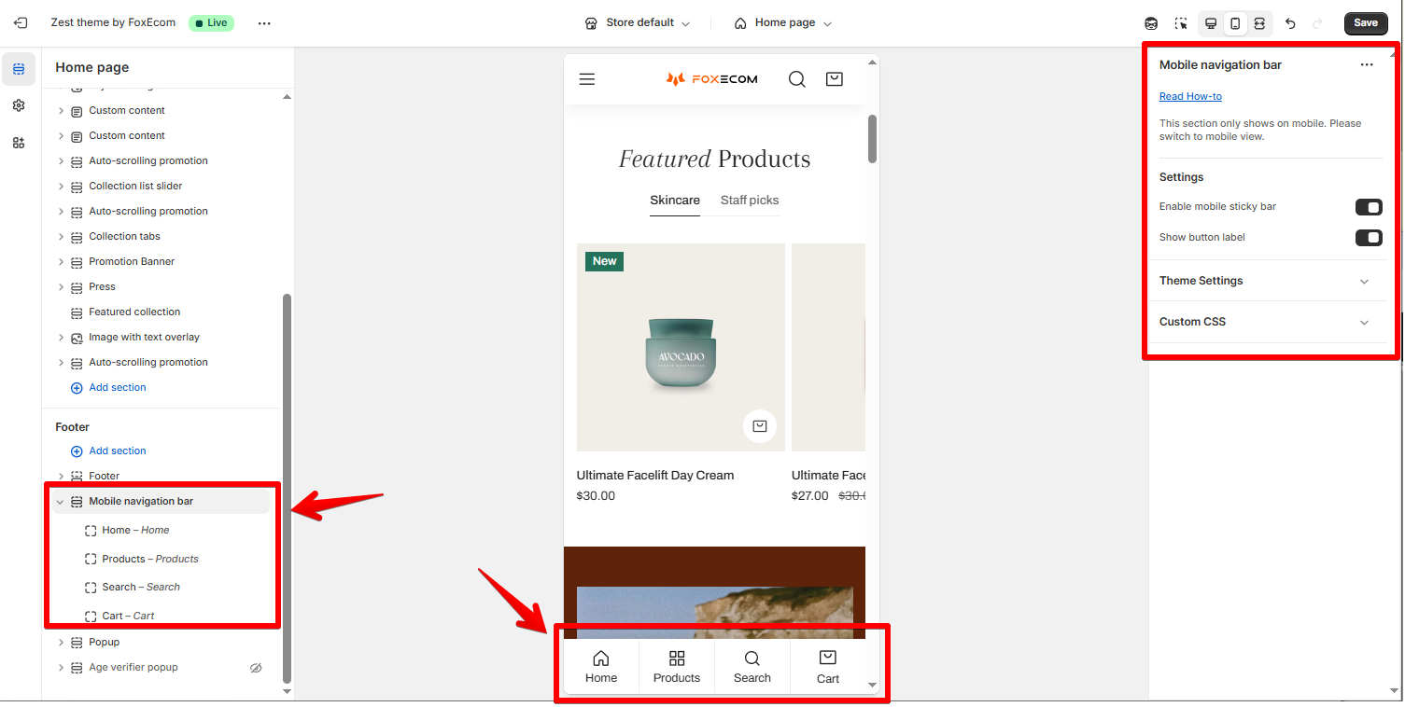Disable the mobile sticky bar toggle
Image resolution: width=1405 pixels, height=707 pixels.
tap(1369, 207)
